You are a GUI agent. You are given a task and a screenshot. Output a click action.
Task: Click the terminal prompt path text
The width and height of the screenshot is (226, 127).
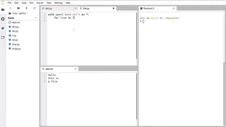pos(171,18)
